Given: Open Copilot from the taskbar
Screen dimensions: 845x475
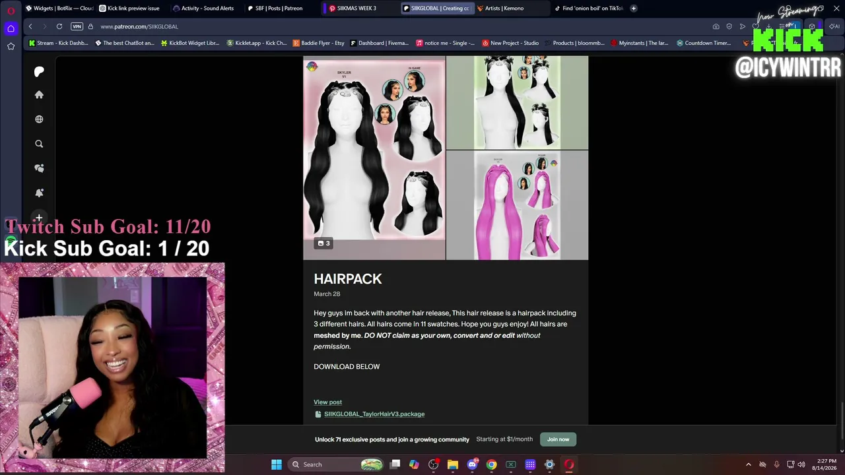Looking at the screenshot, I should pos(414,464).
